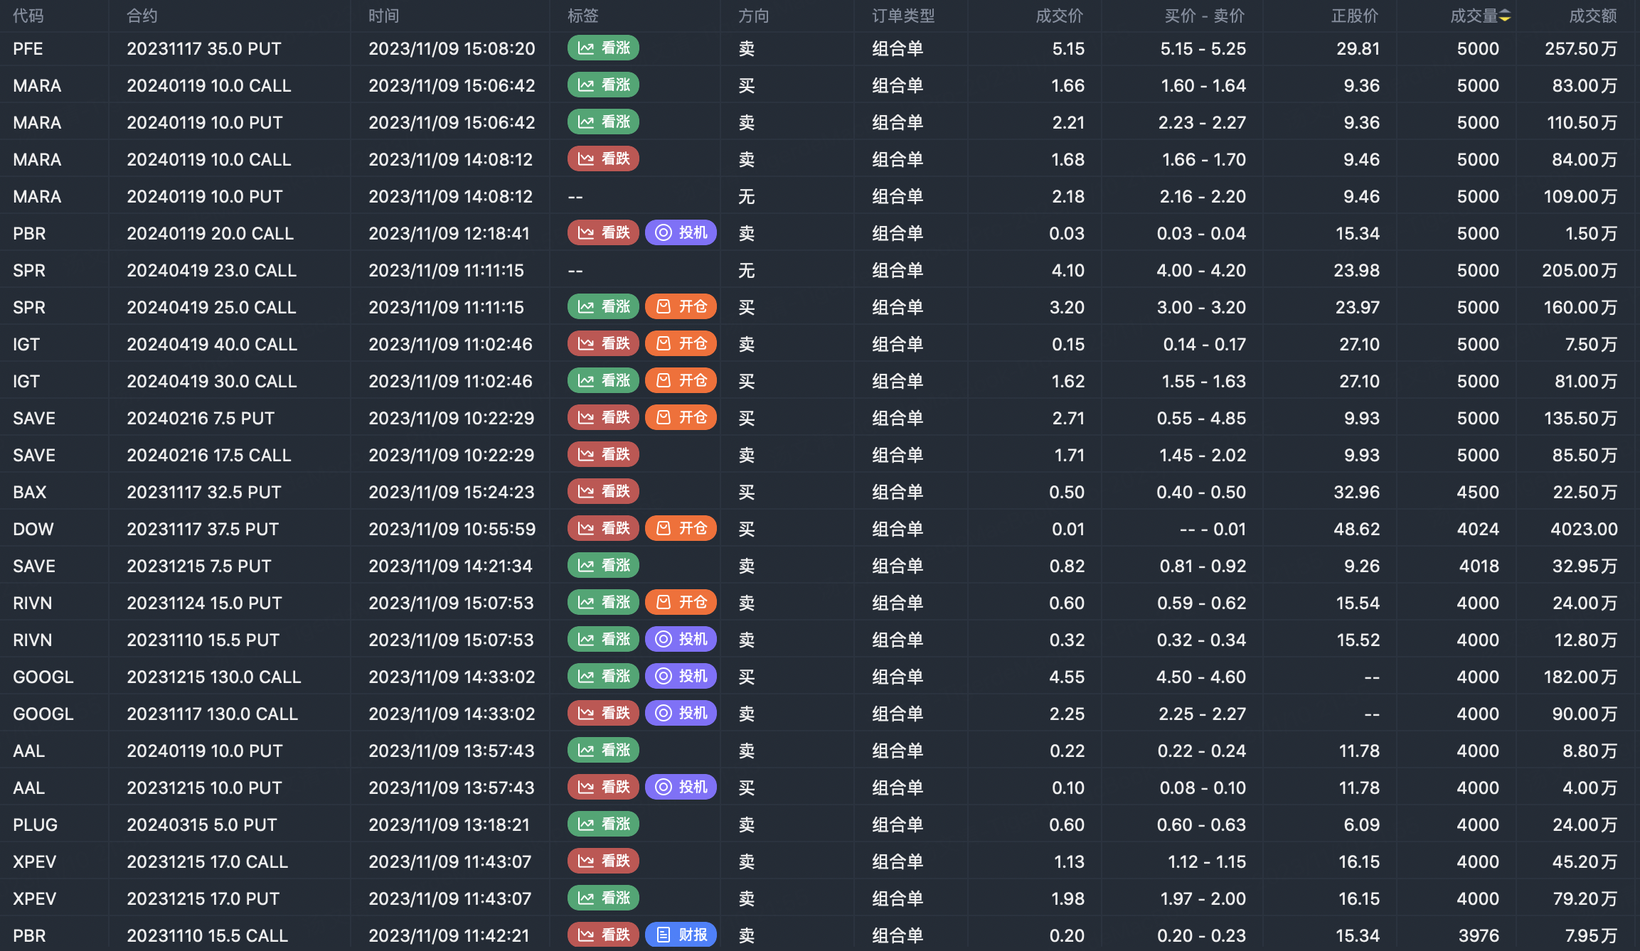Image resolution: width=1640 pixels, height=951 pixels.
Task: Click 开仓 tag on IGT 40.0 CALL row
Action: [x=681, y=343]
